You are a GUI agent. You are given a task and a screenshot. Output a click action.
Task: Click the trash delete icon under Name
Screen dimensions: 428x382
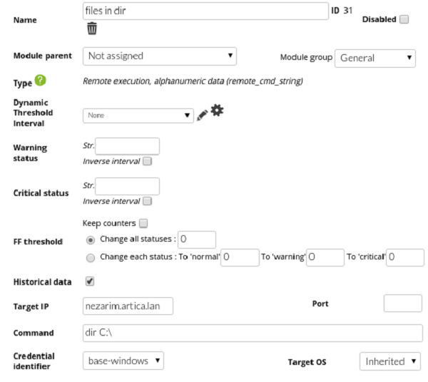coord(92,29)
